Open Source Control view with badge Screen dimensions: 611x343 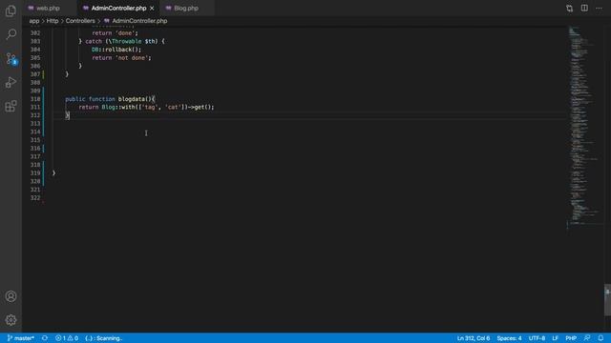click(11, 59)
